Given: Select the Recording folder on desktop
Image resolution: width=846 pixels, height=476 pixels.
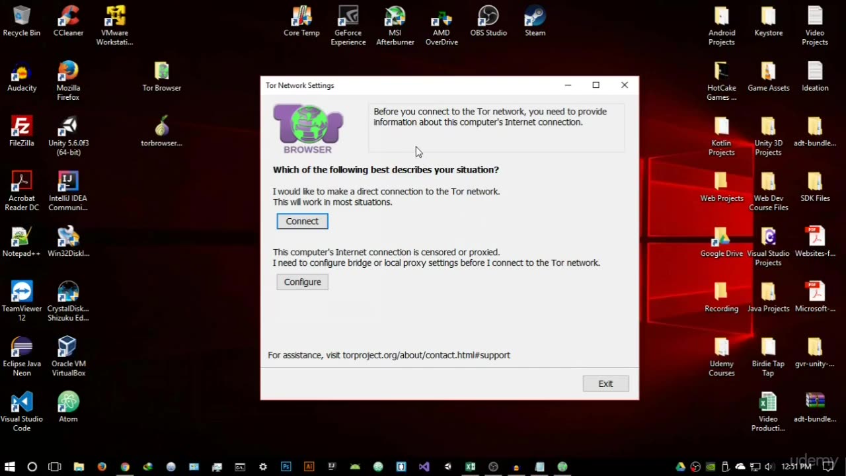Looking at the screenshot, I should (722, 297).
